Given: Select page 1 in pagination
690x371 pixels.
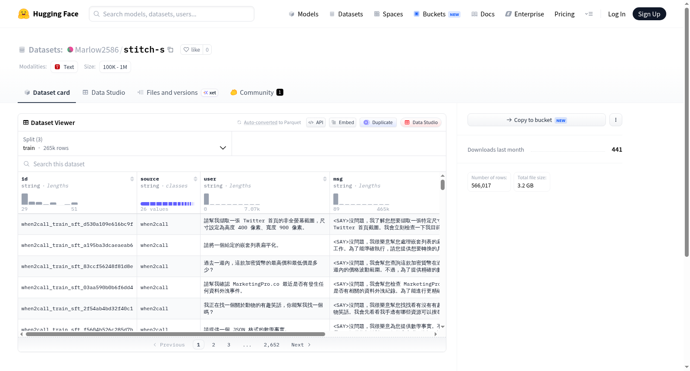Looking at the screenshot, I should click(198, 345).
